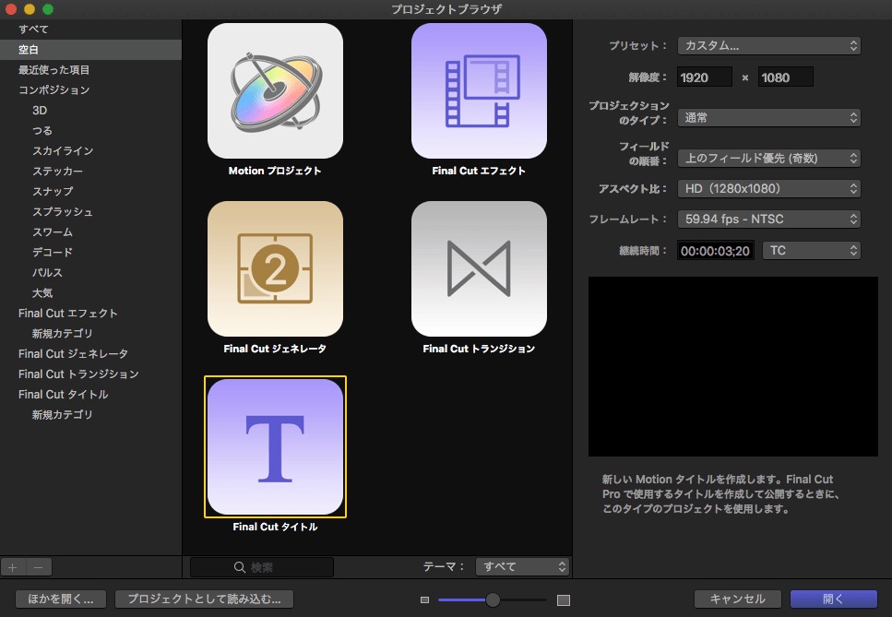The width and height of the screenshot is (892, 617).
Task: Click the 継続時間 duration input field
Action: 715,250
